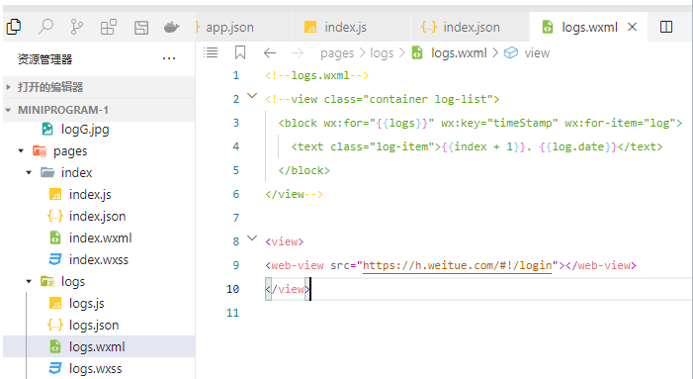The image size is (693, 379).
Task: Collapse the logs folder in tree
Action: [x=29, y=282]
